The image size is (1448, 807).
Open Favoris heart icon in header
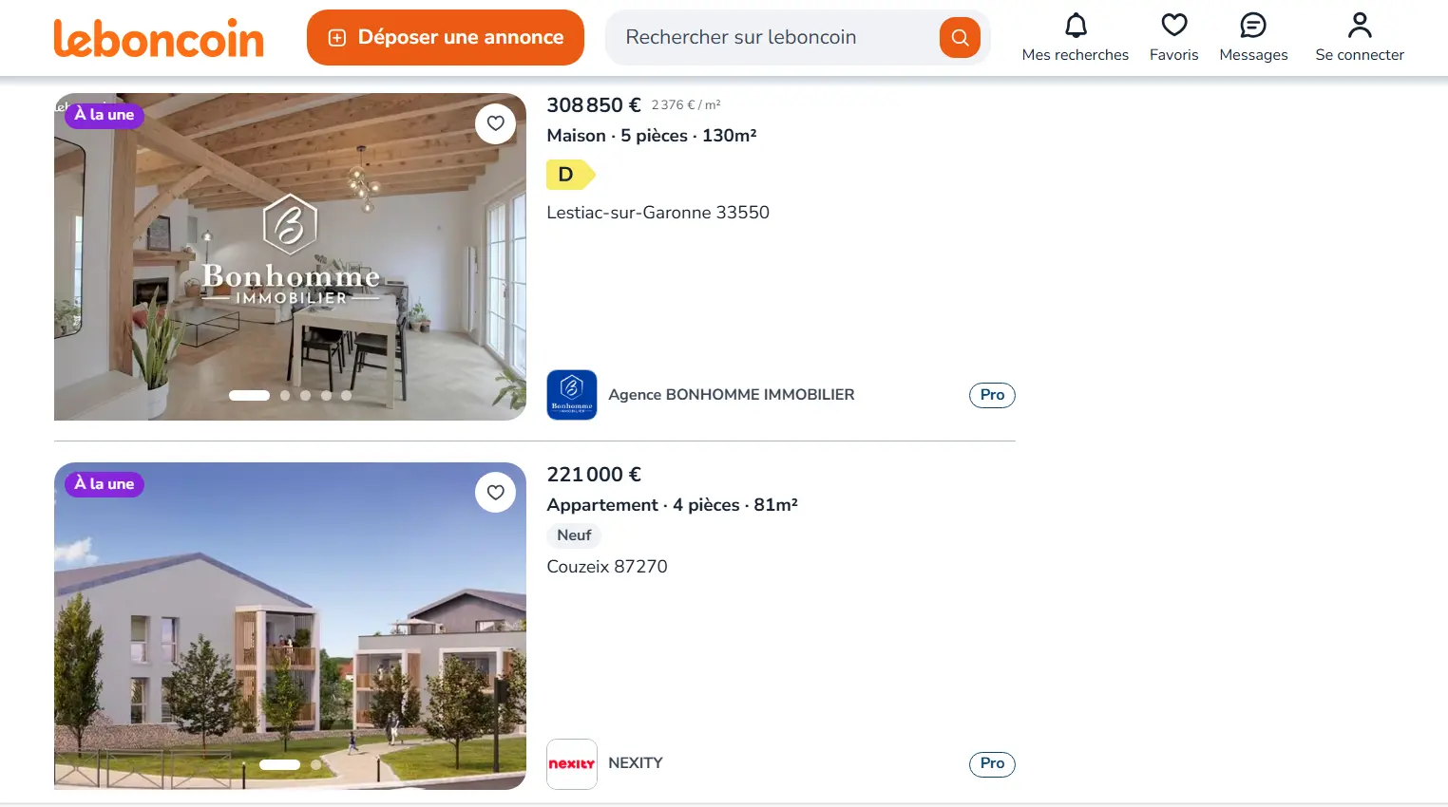(x=1174, y=25)
